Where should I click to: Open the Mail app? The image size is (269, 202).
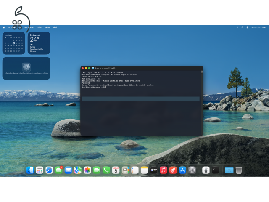pyautogui.click(x=68, y=170)
